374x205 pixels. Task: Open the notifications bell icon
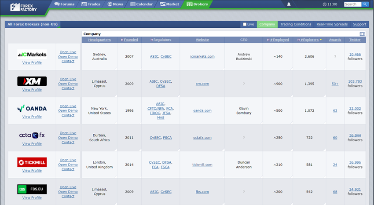[289, 4]
